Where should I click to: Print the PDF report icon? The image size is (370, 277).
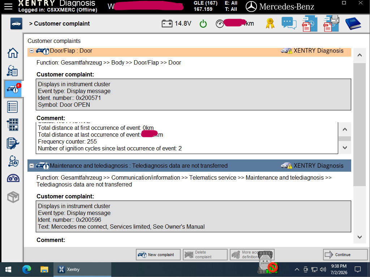click(x=331, y=23)
